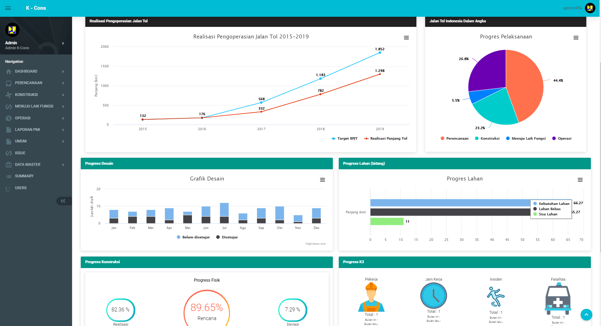Open chart menu for Progres Pelaksanaan pie
Viewport: 601px width, 326px height.
coord(576,38)
